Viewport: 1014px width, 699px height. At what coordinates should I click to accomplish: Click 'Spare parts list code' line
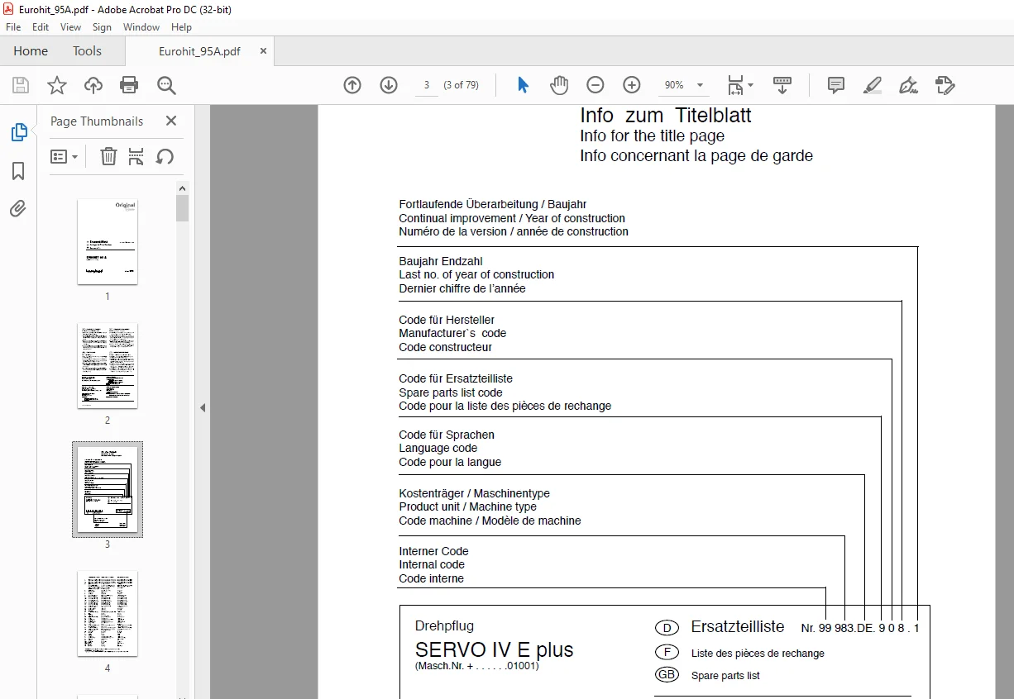tap(451, 392)
